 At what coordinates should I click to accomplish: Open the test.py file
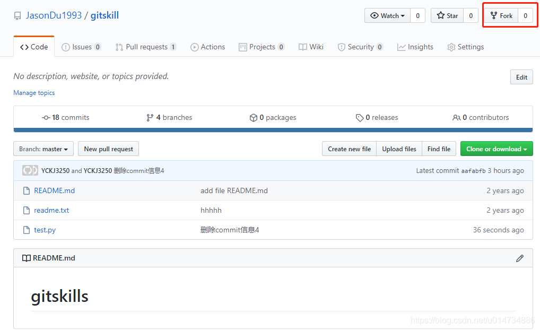click(45, 230)
